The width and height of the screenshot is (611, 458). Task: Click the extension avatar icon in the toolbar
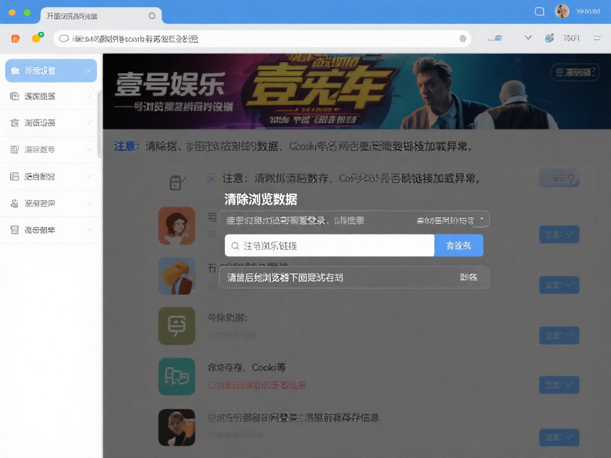coord(549,38)
